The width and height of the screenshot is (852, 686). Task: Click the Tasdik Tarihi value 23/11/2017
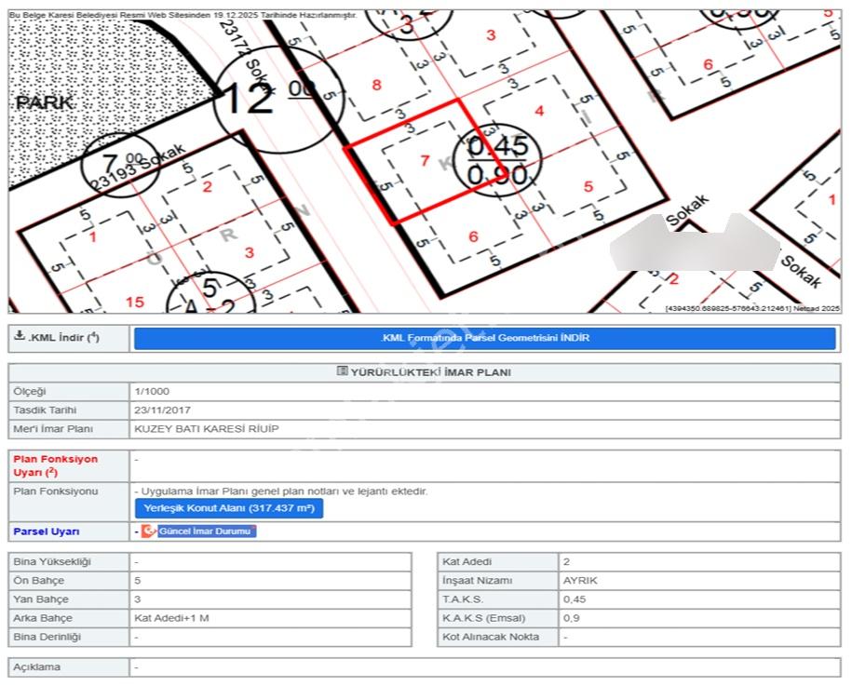click(162, 410)
